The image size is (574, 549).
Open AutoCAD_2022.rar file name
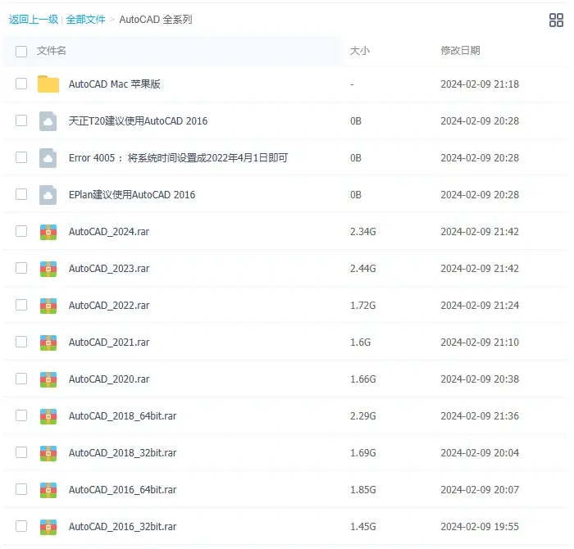109,306
